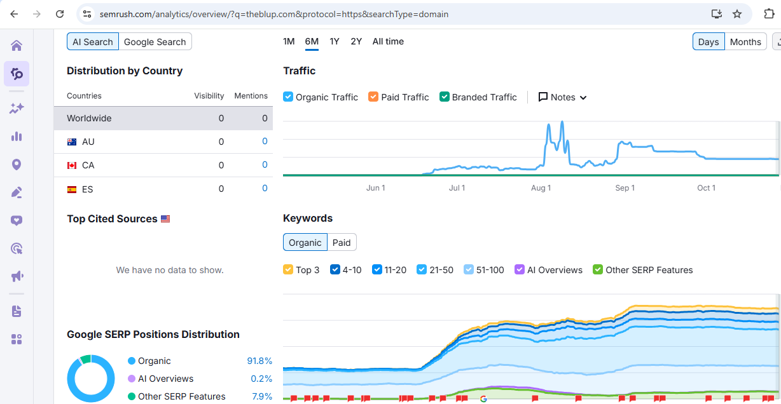The width and height of the screenshot is (781, 404).
Task: Open the browser extensions puzzle icon
Action: [x=769, y=13]
